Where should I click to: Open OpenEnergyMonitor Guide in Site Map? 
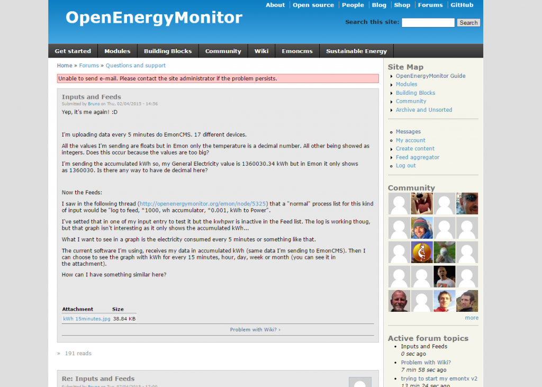pyautogui.click(x=430, y=76)
